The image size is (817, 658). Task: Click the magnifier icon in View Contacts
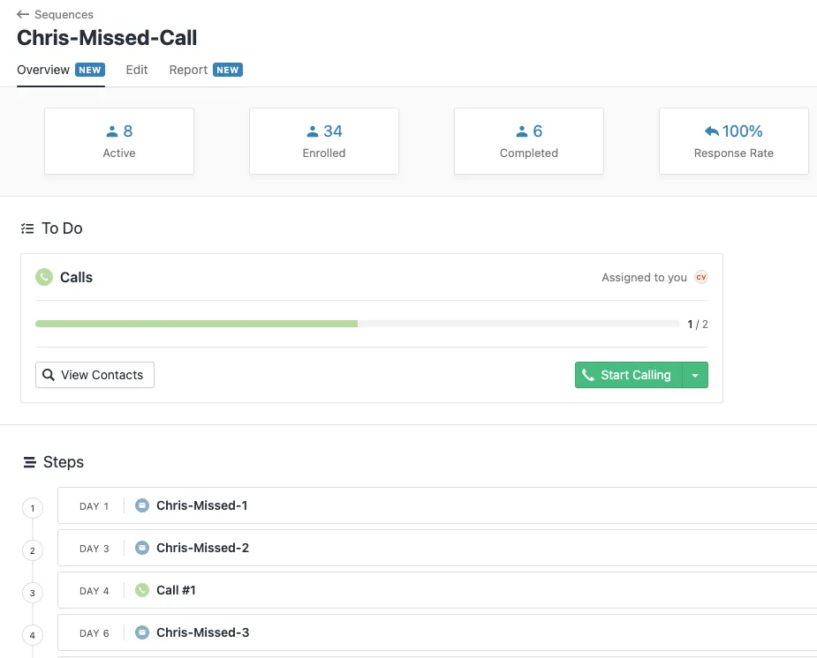49,375
